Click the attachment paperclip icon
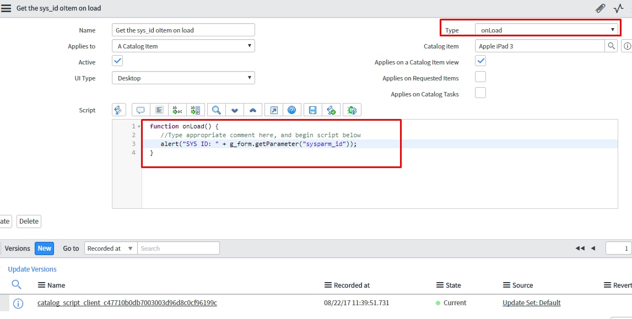The image size is (632, 319). (x=600, y=8)
